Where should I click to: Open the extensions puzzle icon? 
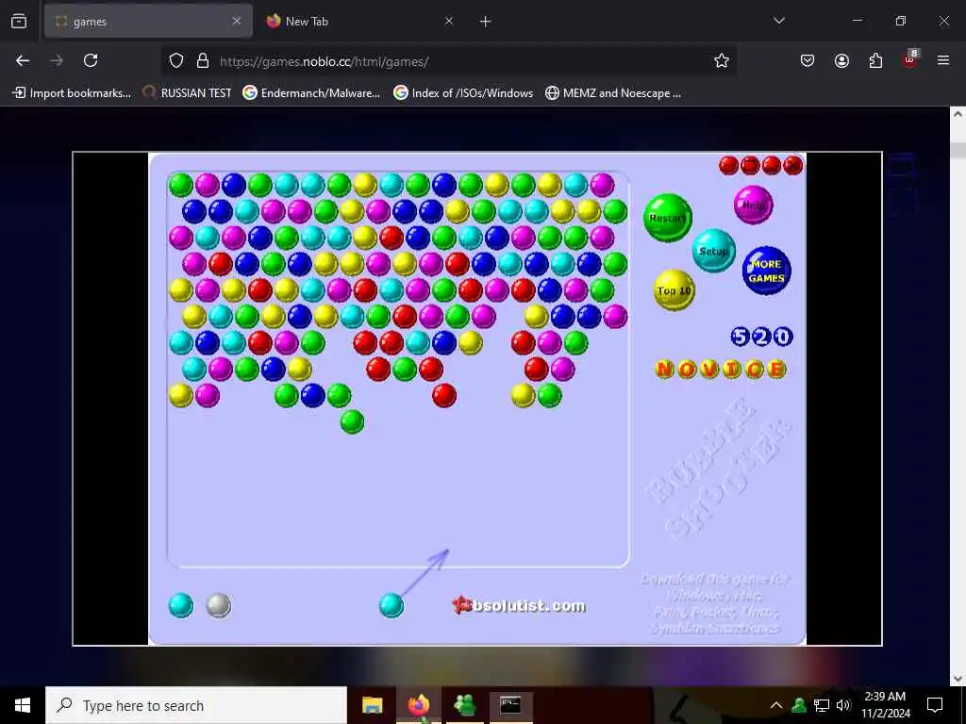[x=875, y=60]
